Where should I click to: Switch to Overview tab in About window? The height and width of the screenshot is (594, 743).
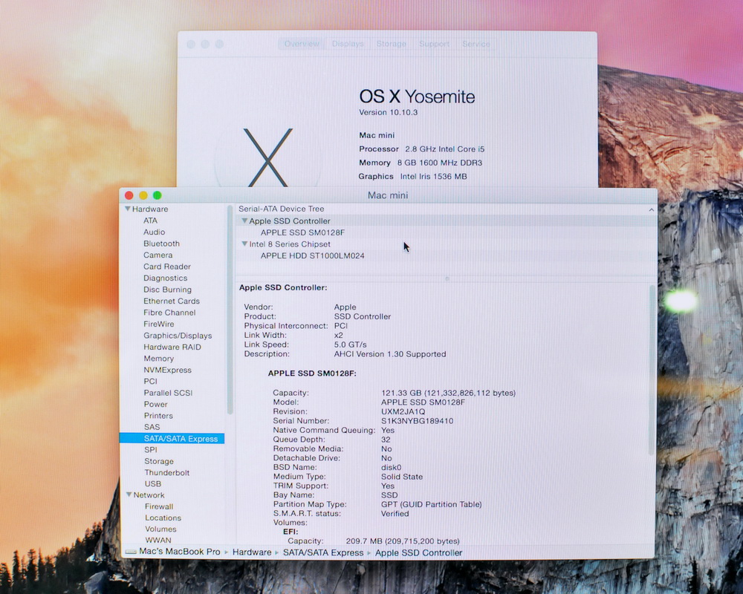click(302, 44)
